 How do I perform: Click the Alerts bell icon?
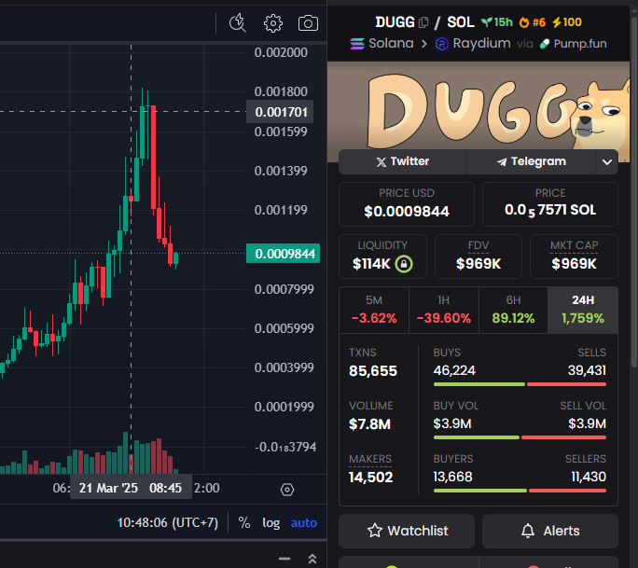(x=528, y=531)
